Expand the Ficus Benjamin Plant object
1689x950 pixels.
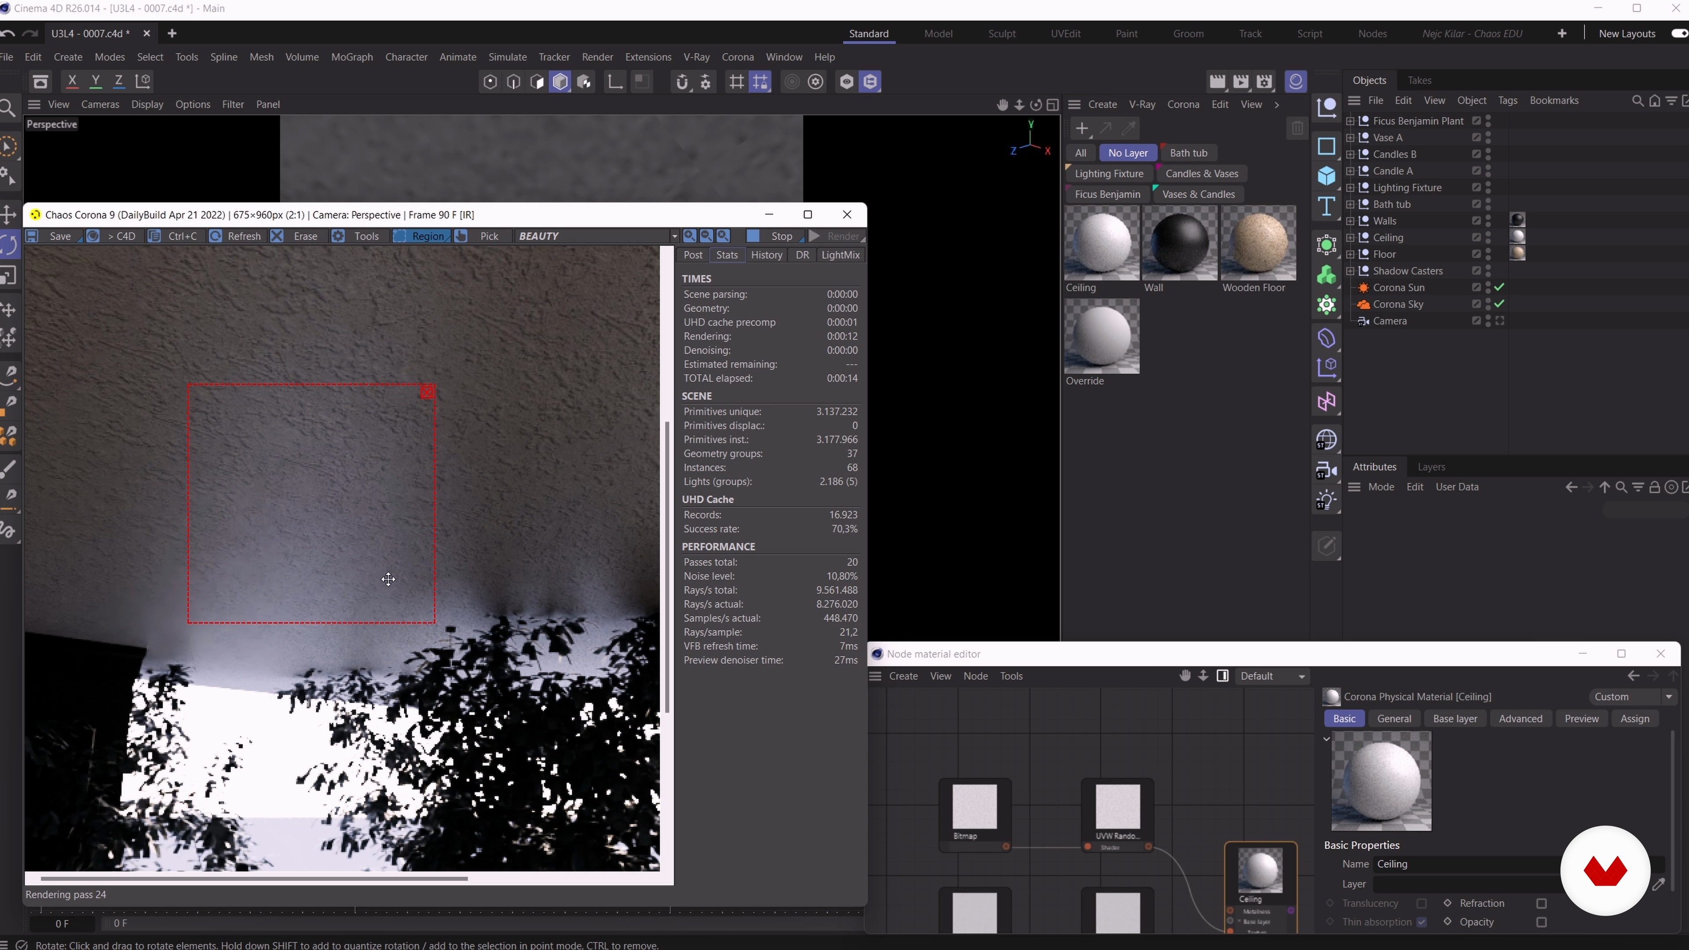coord(1350,121)
